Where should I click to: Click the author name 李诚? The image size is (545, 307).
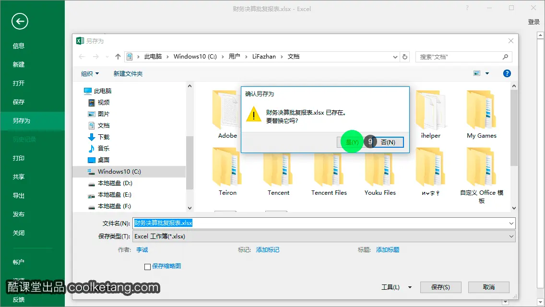coord(142,249)
